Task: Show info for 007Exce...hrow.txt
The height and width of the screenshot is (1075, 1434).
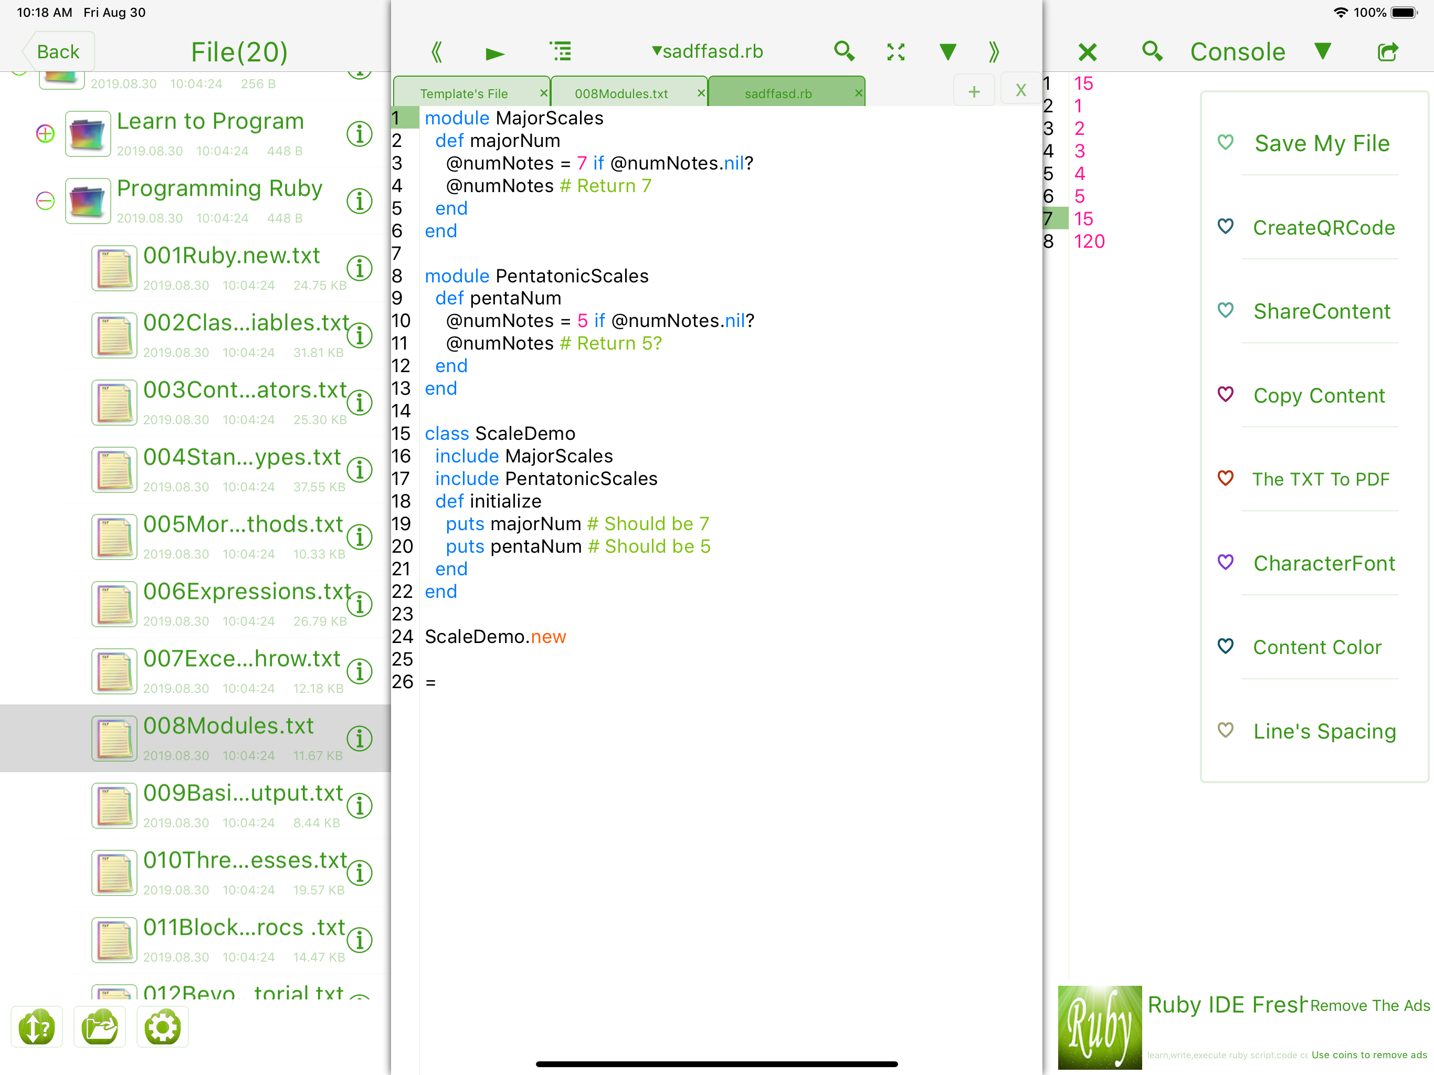Action: click(359, 671)
